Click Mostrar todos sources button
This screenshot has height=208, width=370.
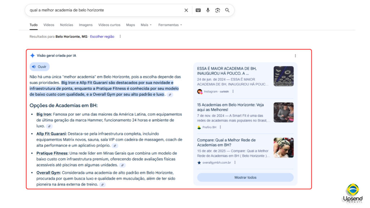click(245, 177)
